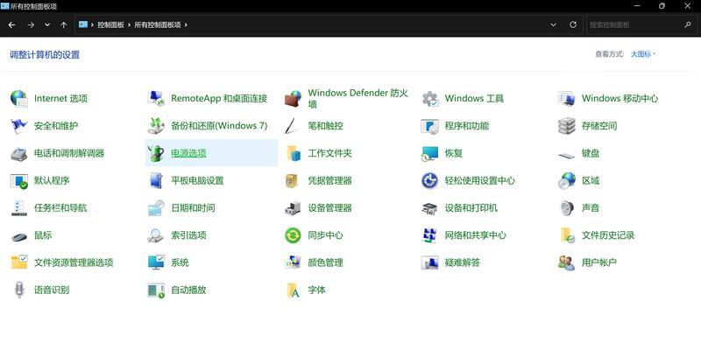Click the search magnifier button
701x350 pixels.
coord(688,25)
